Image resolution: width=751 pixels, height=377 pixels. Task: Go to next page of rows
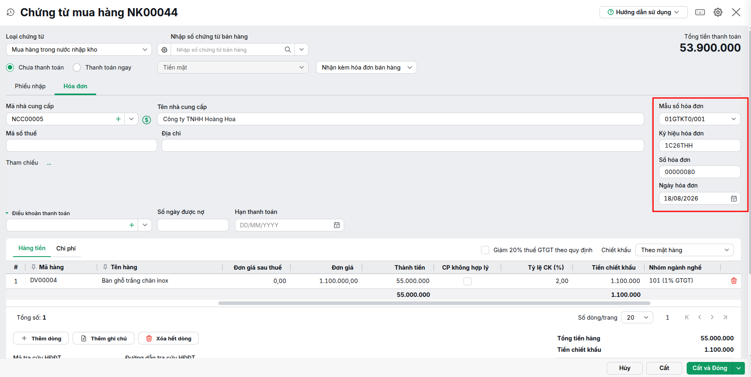712,317
